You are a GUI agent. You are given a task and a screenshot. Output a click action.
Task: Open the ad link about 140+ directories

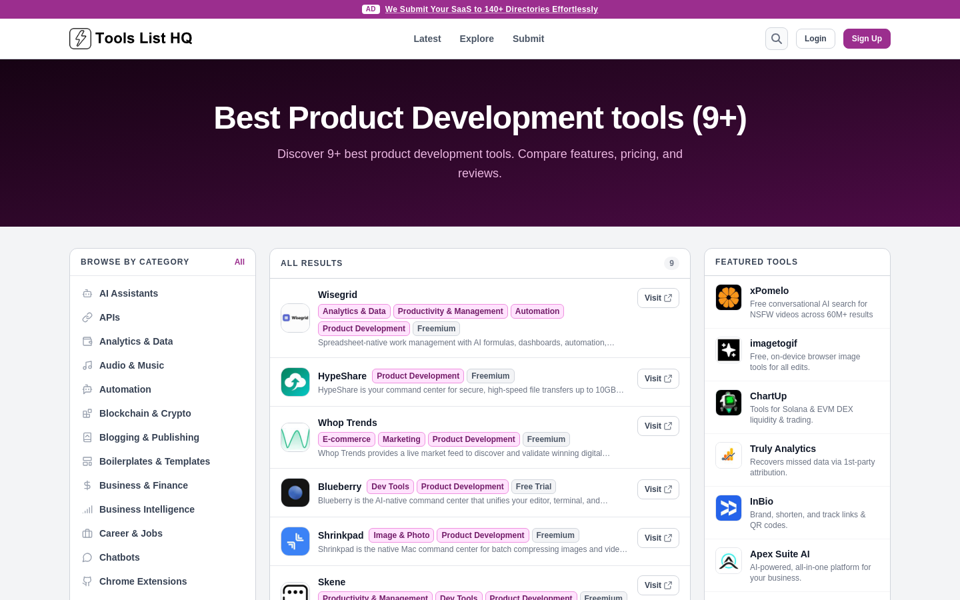[x=491, y=9]
